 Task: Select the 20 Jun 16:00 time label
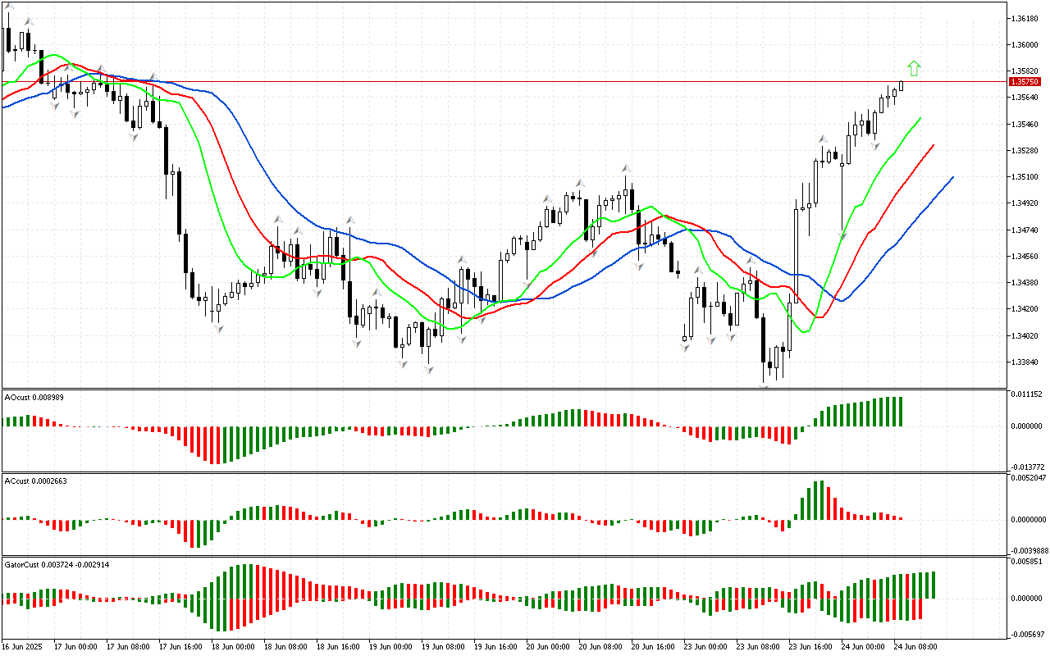click(653, 647)
